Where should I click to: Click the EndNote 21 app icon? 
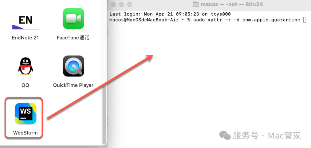[x=26, y=20]
